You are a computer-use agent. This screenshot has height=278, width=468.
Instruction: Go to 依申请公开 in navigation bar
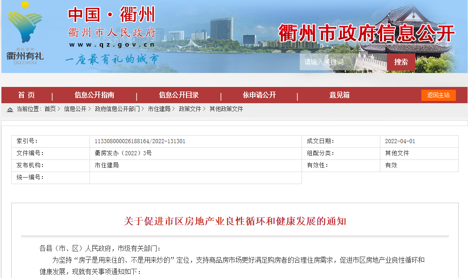259,95
